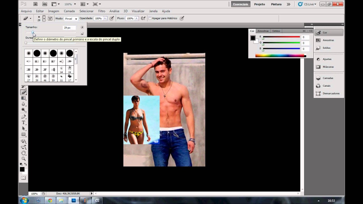Select the Pintura workspace

tap(276, 4)
